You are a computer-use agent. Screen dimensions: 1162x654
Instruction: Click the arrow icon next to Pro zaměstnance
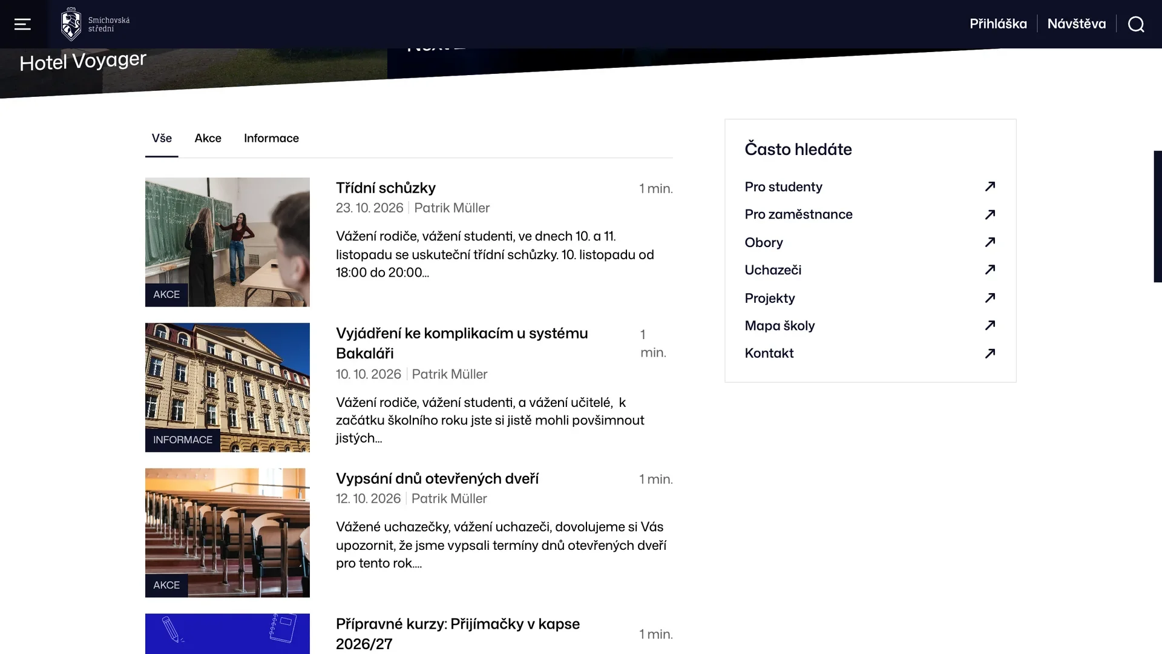click(x=990, y=214)
